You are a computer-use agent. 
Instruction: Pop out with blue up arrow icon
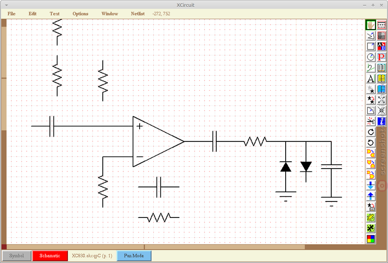(371, 196)
